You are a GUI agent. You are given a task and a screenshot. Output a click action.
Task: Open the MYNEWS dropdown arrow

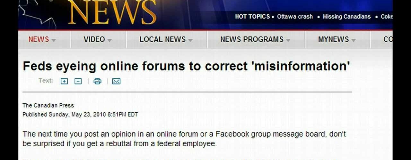tap(354, 41)
